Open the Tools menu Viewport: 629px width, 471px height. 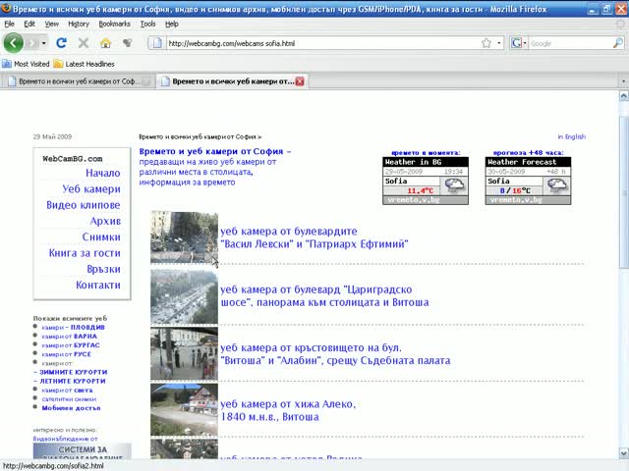147,24
